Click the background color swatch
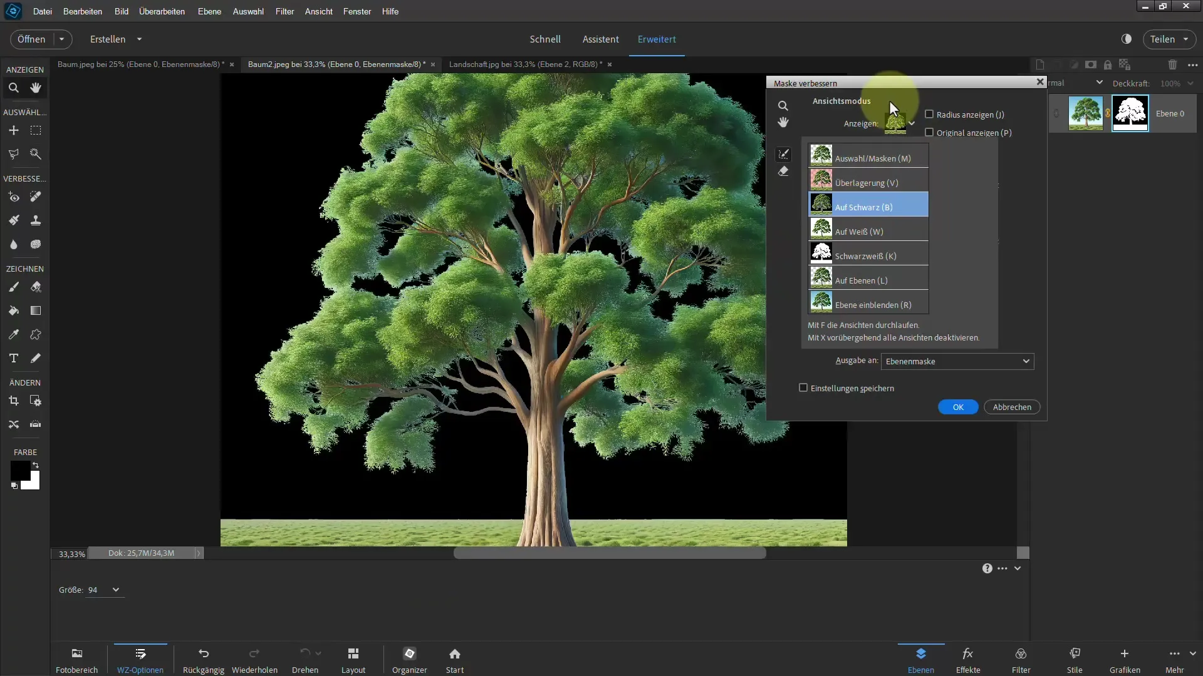This screenshot has height=676, width=1203. pyautogui.click(x=34, y=483)
